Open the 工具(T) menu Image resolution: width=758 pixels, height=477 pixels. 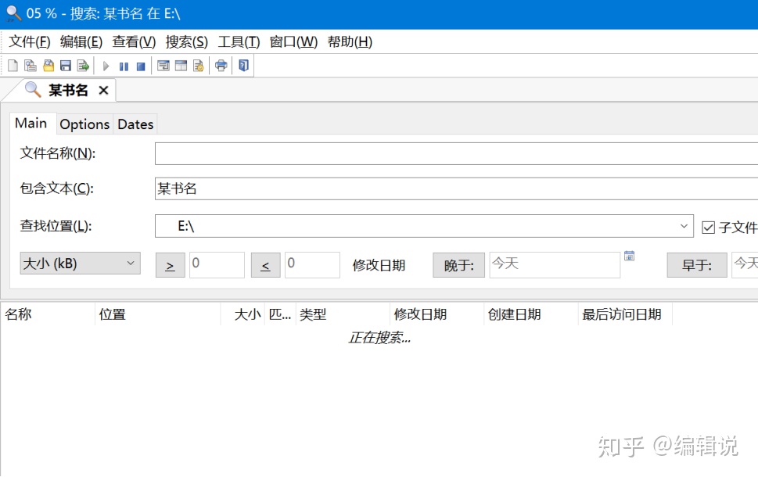pos(239,42)
